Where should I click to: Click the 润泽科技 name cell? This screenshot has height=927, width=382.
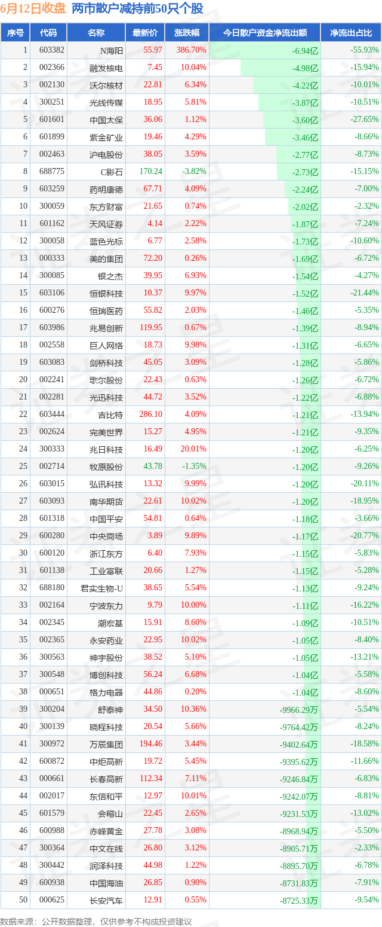coord(96,865)
